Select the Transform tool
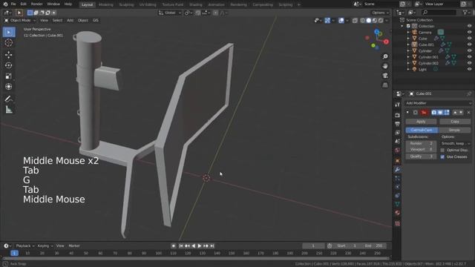 (9, 87)
